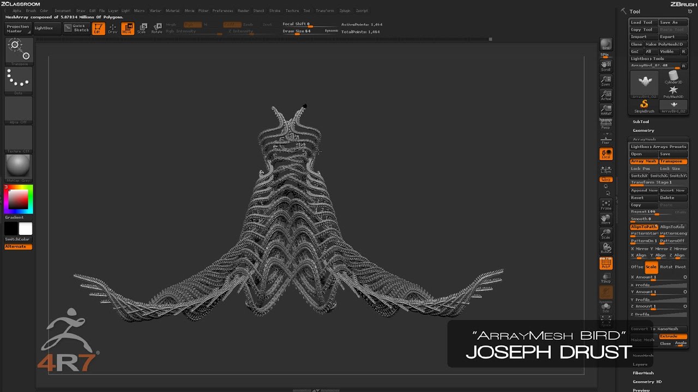The image size is (698, 392).
Task: Activate the Scale icon in top toolbar
Action: tap(142, 28)
